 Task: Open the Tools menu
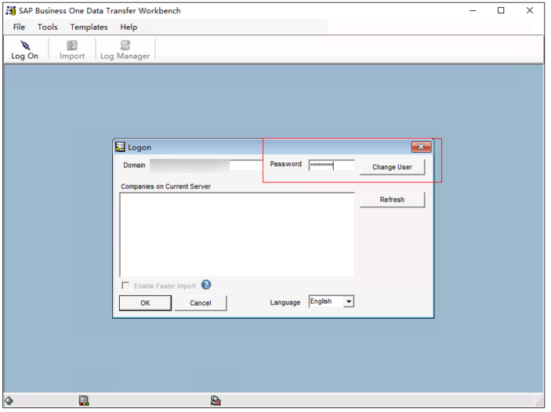pyautogui.click(x=48, y=27)
